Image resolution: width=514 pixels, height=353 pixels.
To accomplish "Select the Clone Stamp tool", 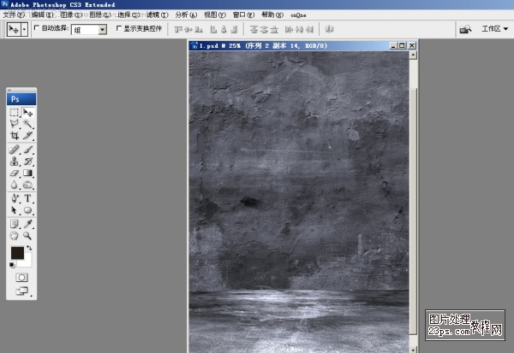I will coord(14,162).
